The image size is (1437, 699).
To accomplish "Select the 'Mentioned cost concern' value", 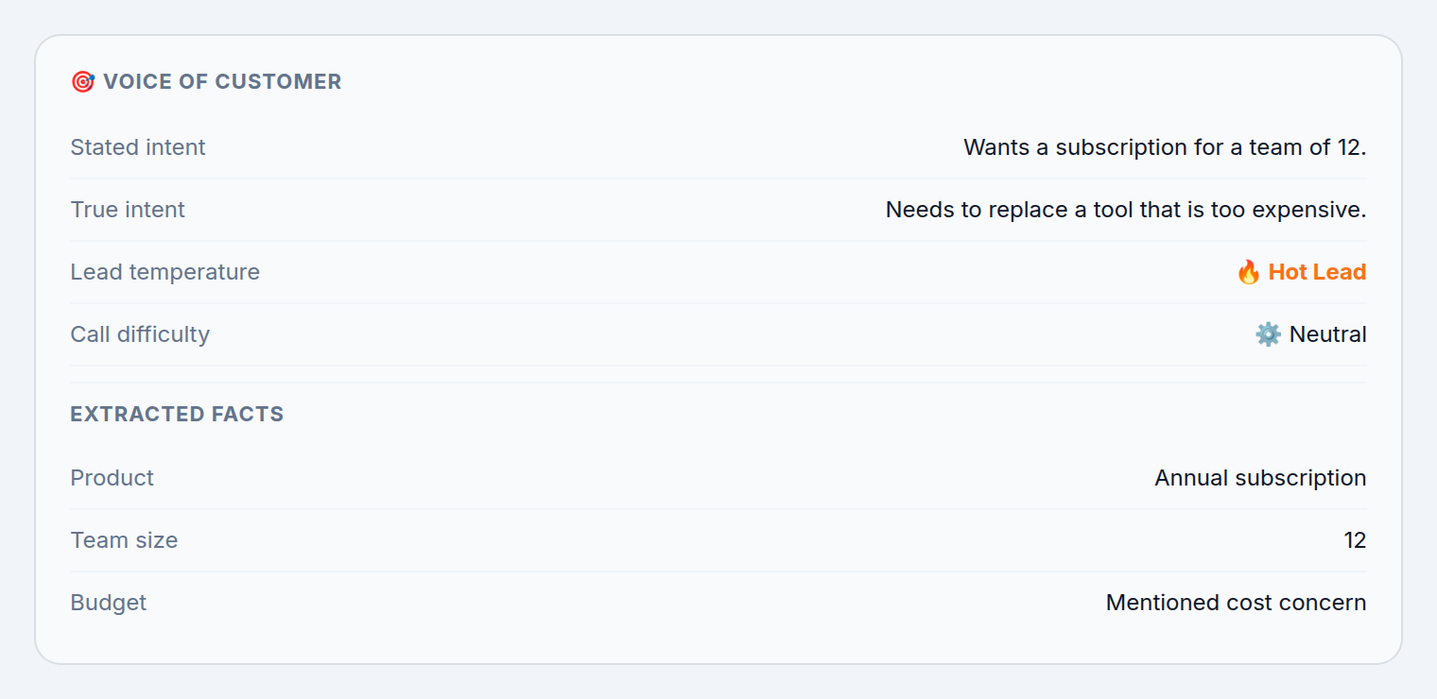I will tap(1236, 603).
